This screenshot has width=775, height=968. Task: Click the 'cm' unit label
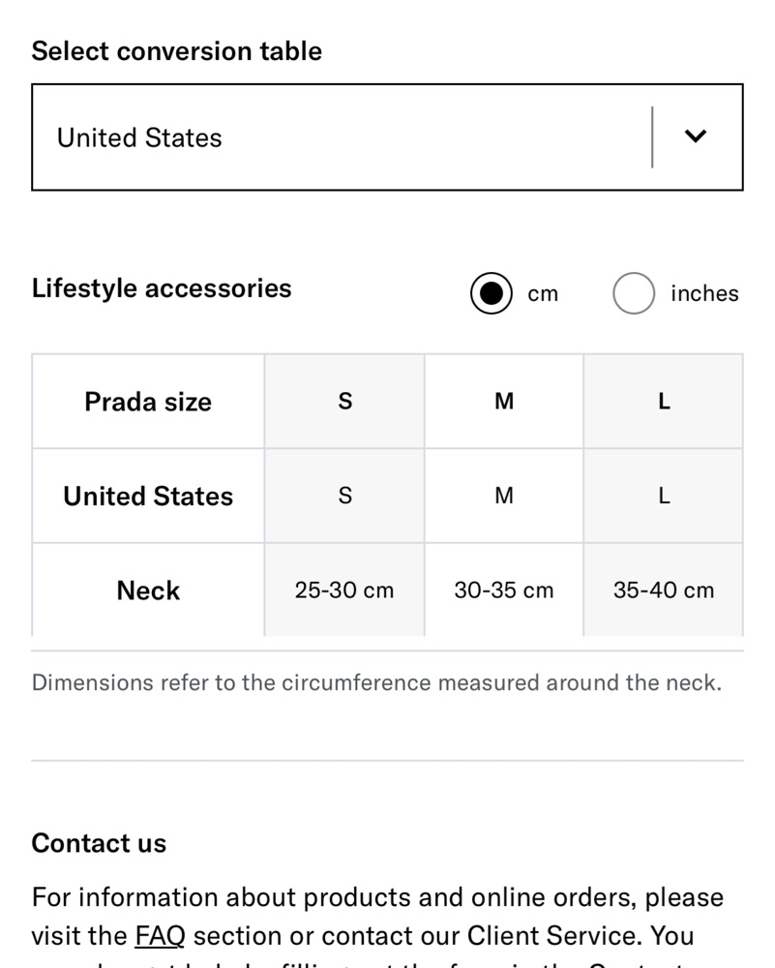coord(543,294)
